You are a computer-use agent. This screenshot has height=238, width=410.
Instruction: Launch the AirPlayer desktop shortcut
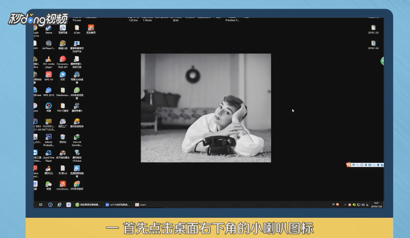49,45
